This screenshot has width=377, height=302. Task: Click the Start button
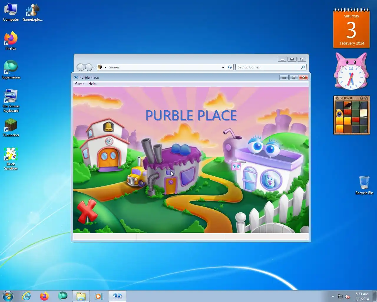click(x=8, y=296)
